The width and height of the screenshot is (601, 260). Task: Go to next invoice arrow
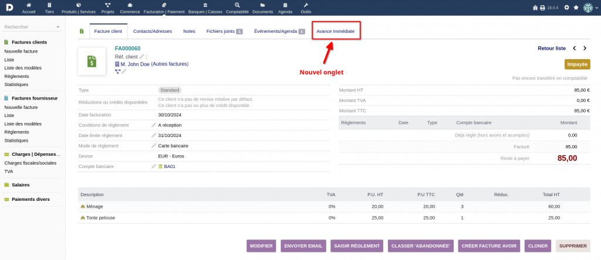pos(585,49)
